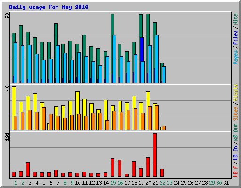Screen dimensions: 241x188
Task: Click day label 10 on the x-axis
Action: (x=78, y=183)
